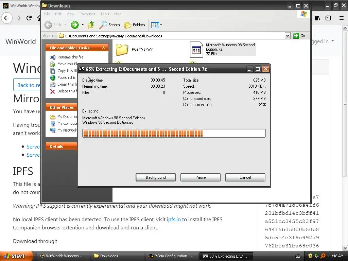Open Search in the Downloads toolbar

[x=109, y=25]
